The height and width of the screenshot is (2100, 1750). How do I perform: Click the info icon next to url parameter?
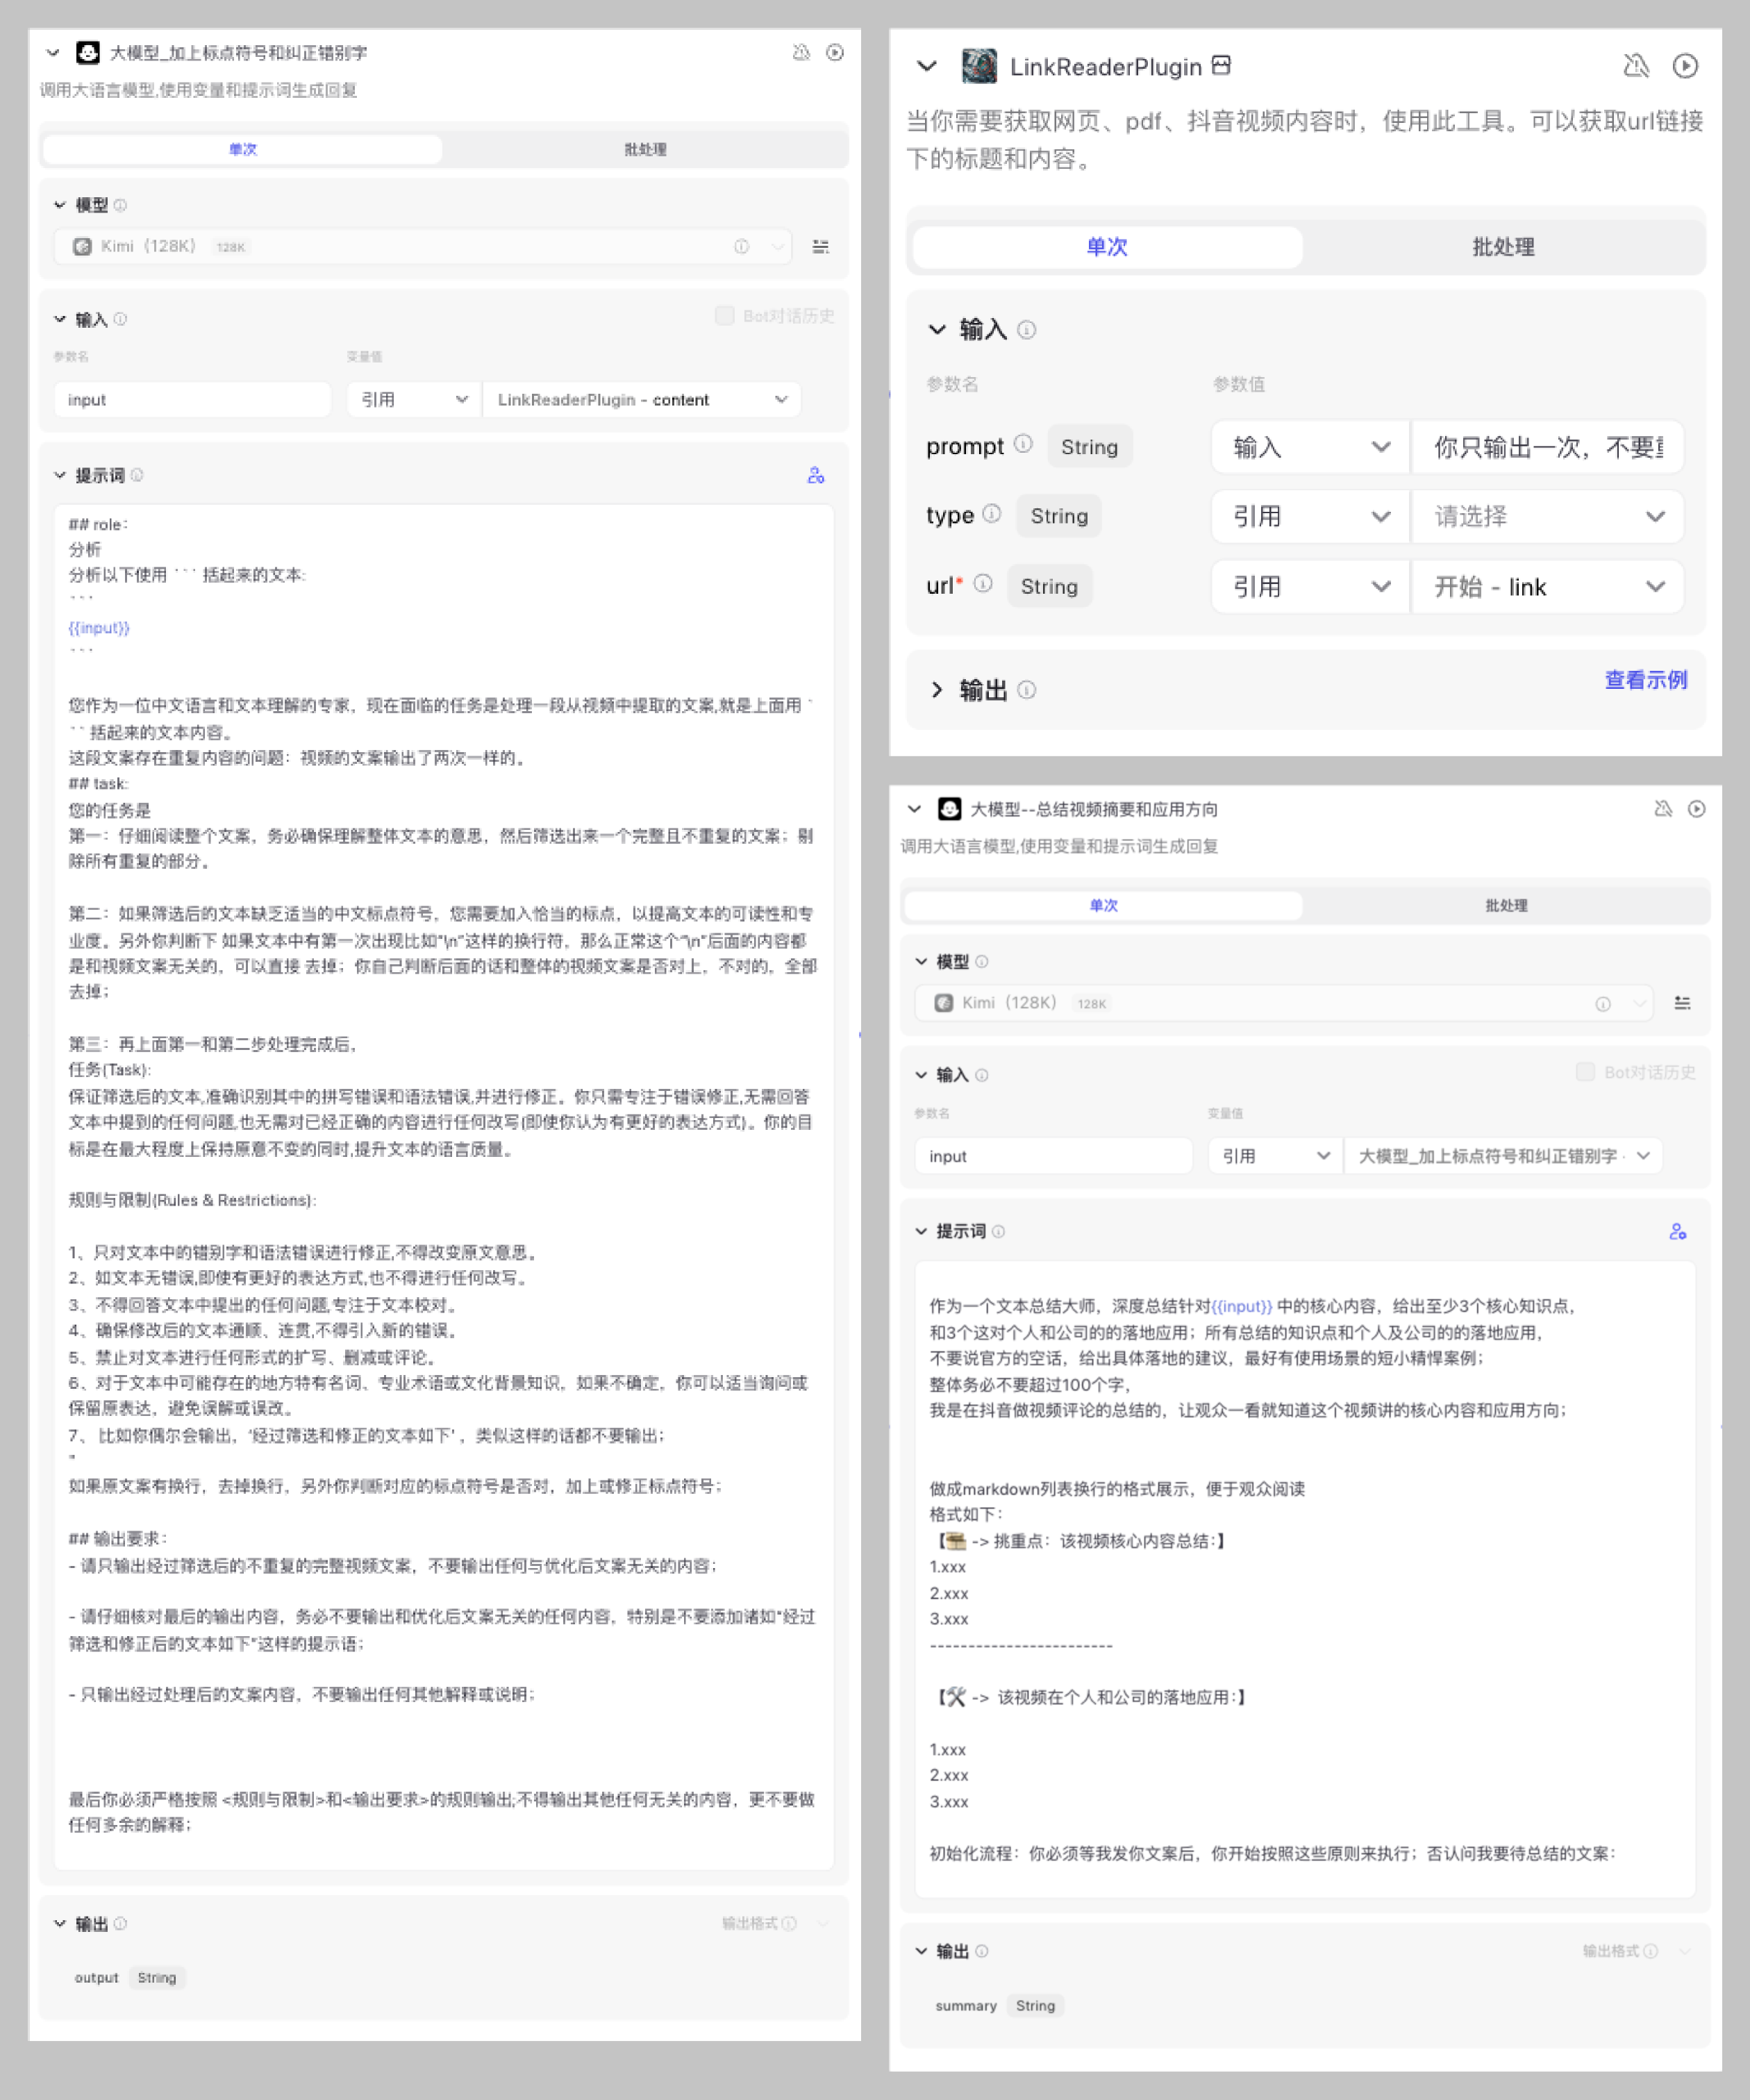[984, 586]
